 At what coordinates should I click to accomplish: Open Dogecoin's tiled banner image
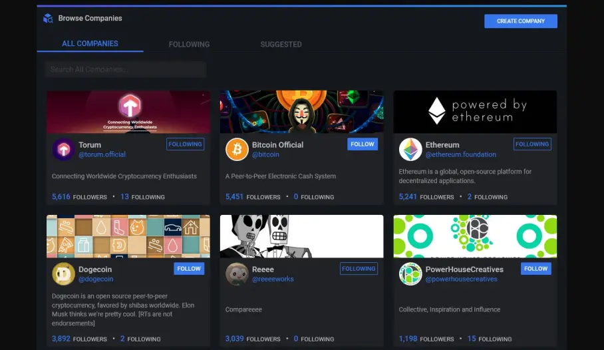point(128,236)
